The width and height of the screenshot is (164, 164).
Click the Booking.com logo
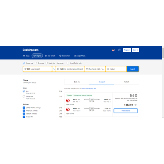(31, 50)
